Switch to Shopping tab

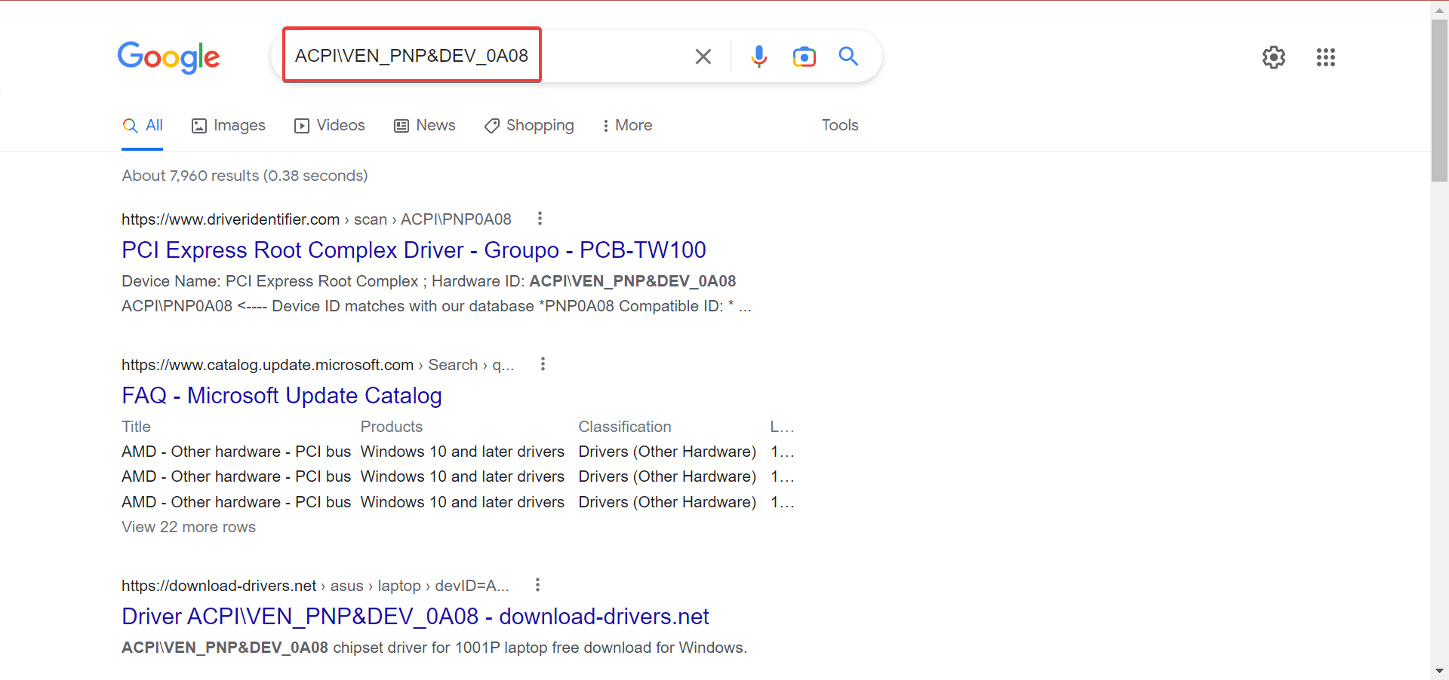click(x=529, y=125)
